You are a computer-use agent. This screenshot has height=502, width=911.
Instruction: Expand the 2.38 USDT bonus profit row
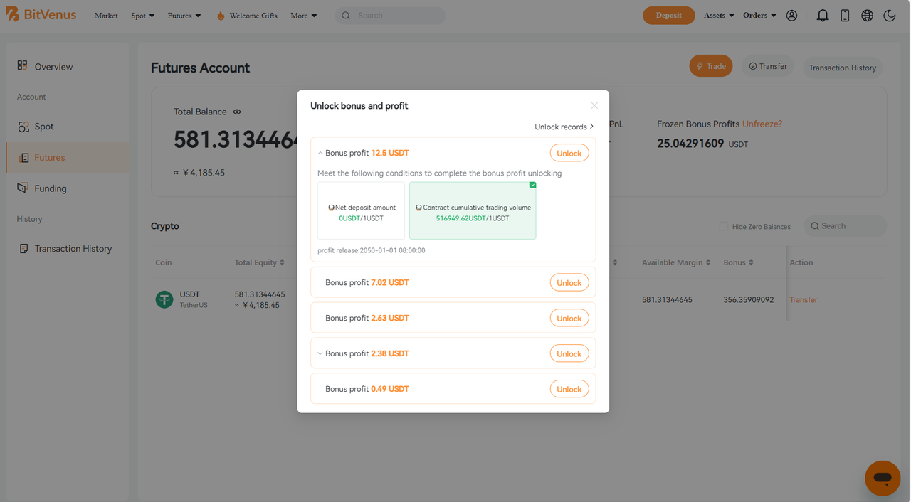[320, 353]
